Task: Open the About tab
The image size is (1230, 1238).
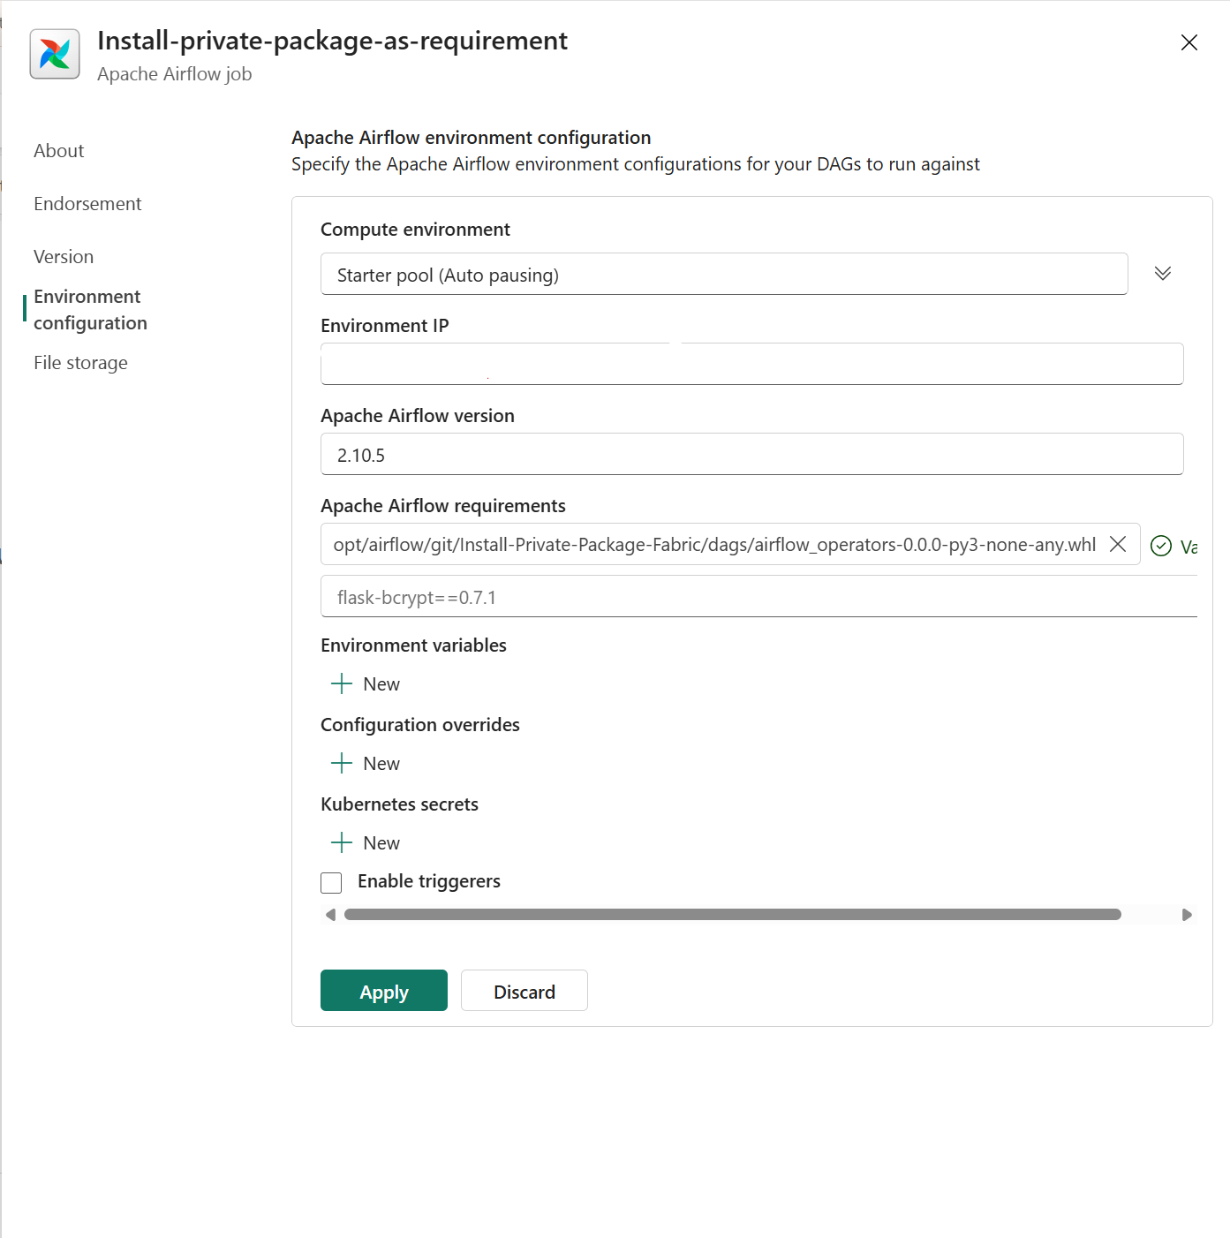Action: (x=59, y=151)
